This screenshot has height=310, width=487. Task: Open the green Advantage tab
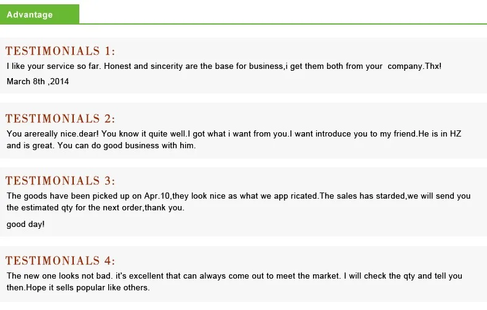click(x=39, y=14)
